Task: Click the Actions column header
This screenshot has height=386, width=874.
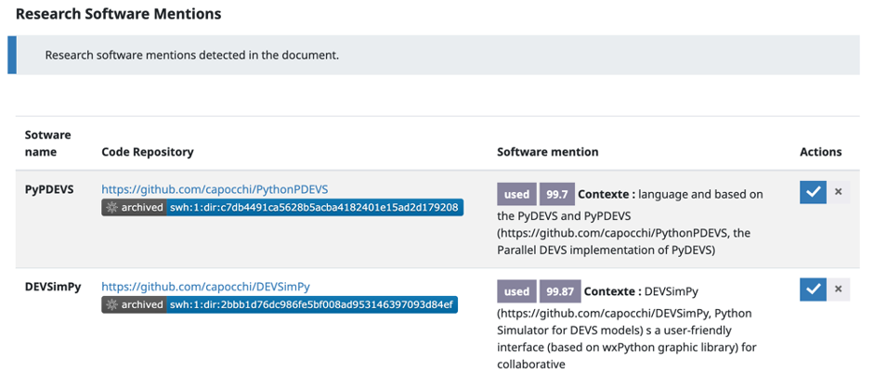Action: pyautogui.click(x=820, y=151)
